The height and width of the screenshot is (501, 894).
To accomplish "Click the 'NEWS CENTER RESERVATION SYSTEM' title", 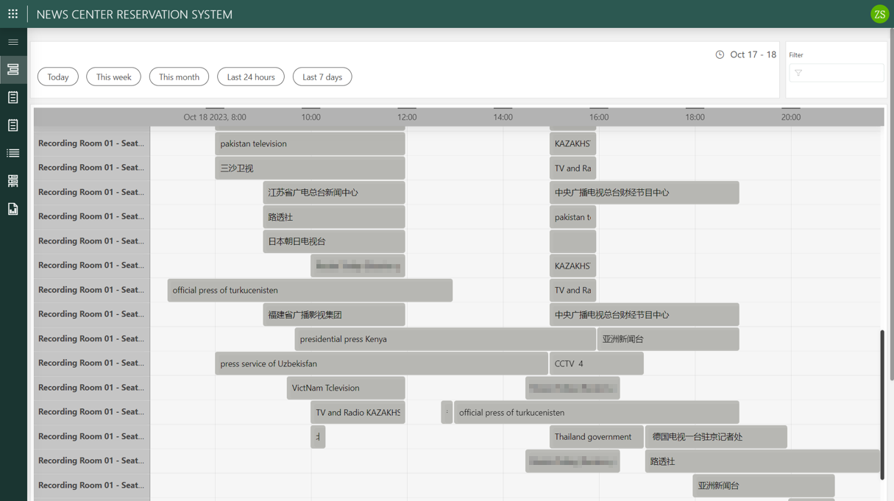I will tap(135, 14).
